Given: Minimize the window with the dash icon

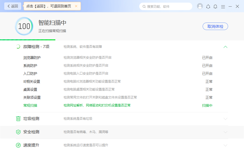Looking at the screenshot, I should coord(230,7).
